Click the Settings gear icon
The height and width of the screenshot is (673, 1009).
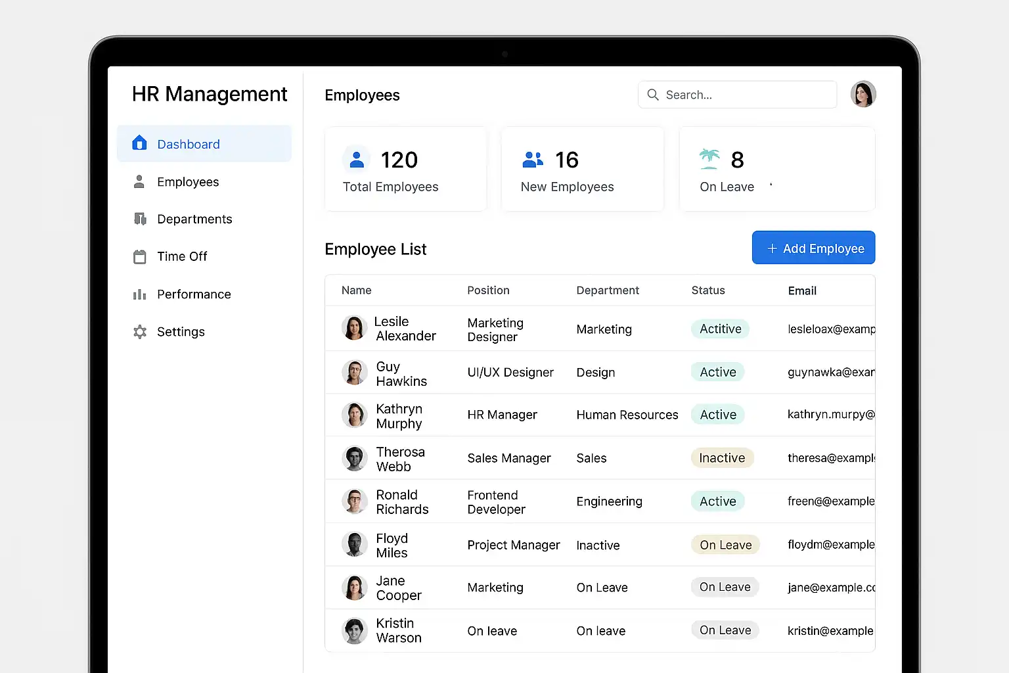140,332
